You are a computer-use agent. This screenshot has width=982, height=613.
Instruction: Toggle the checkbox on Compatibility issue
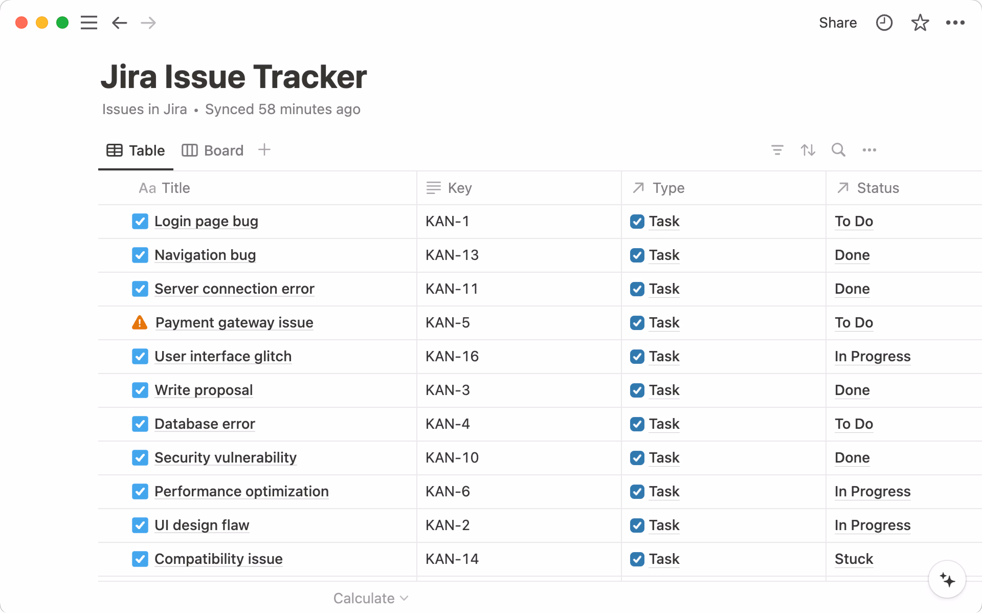coord(140,559)
